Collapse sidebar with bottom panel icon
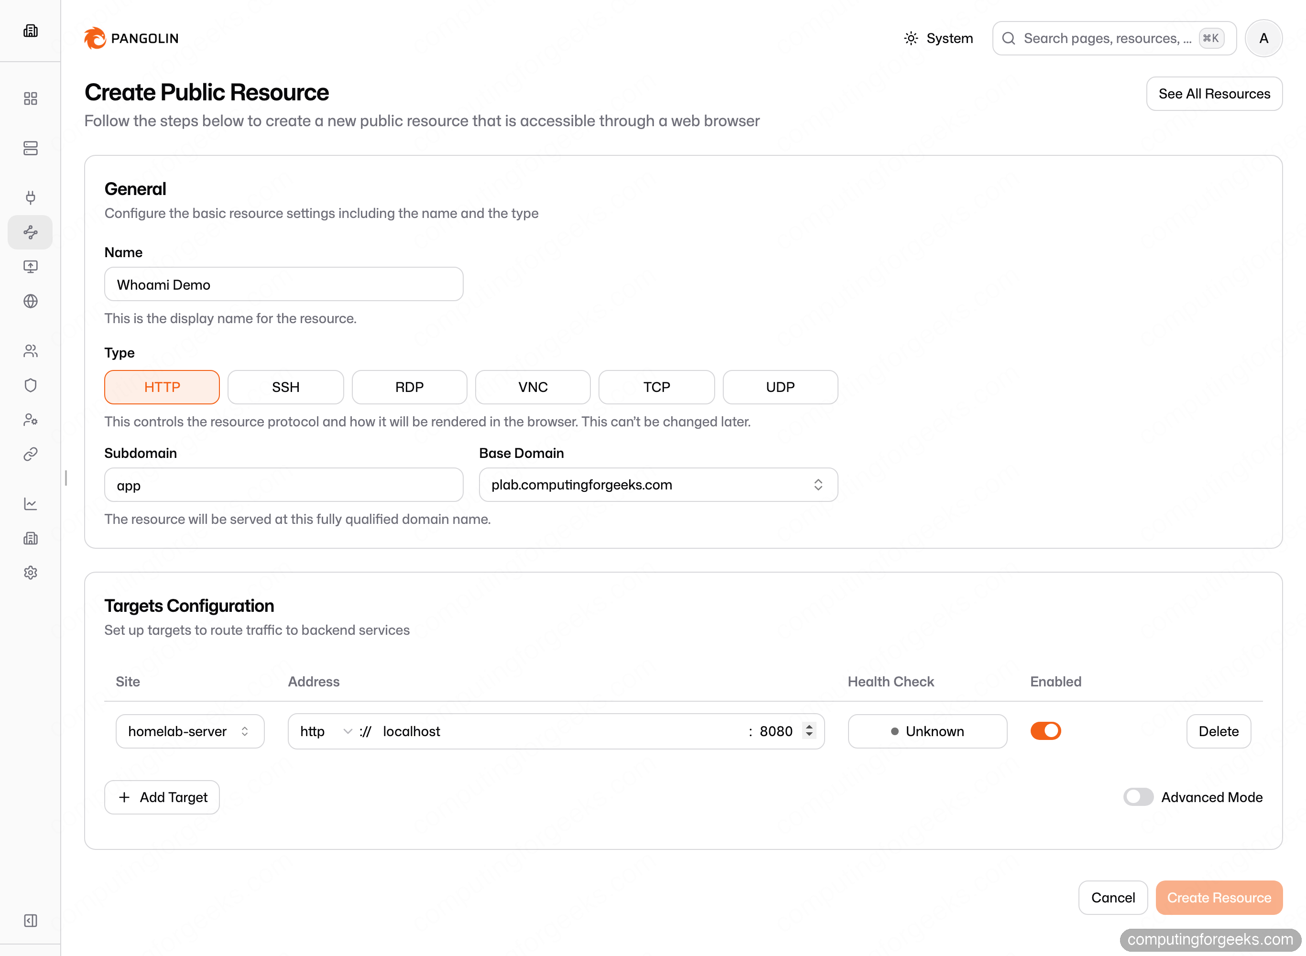This screenshot has width=1306, height=956. tap(30, 921)
